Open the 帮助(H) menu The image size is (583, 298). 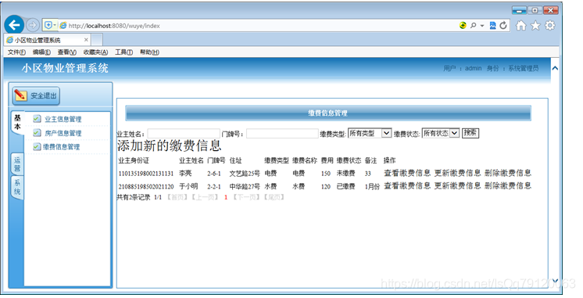coord(149,52)
